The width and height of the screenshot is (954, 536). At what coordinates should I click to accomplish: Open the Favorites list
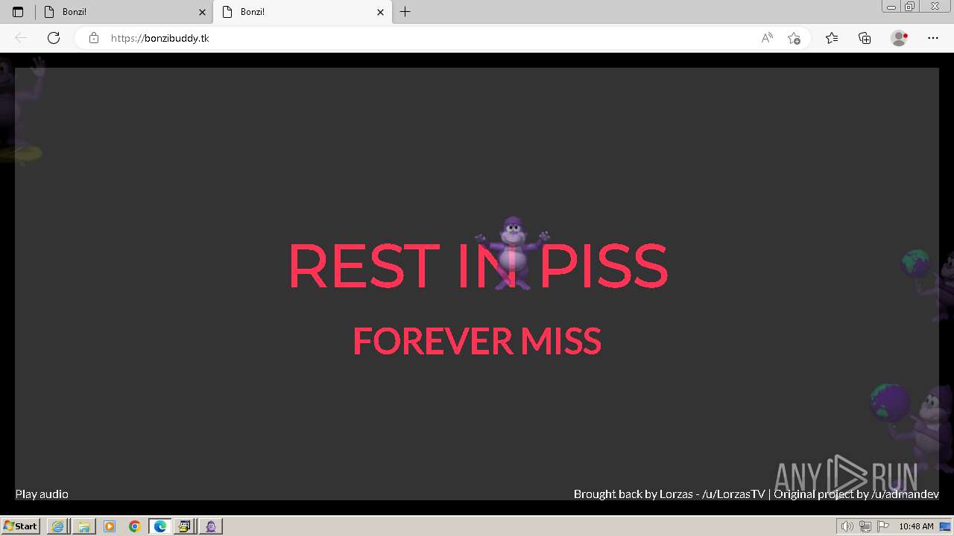tap(832, 38)
